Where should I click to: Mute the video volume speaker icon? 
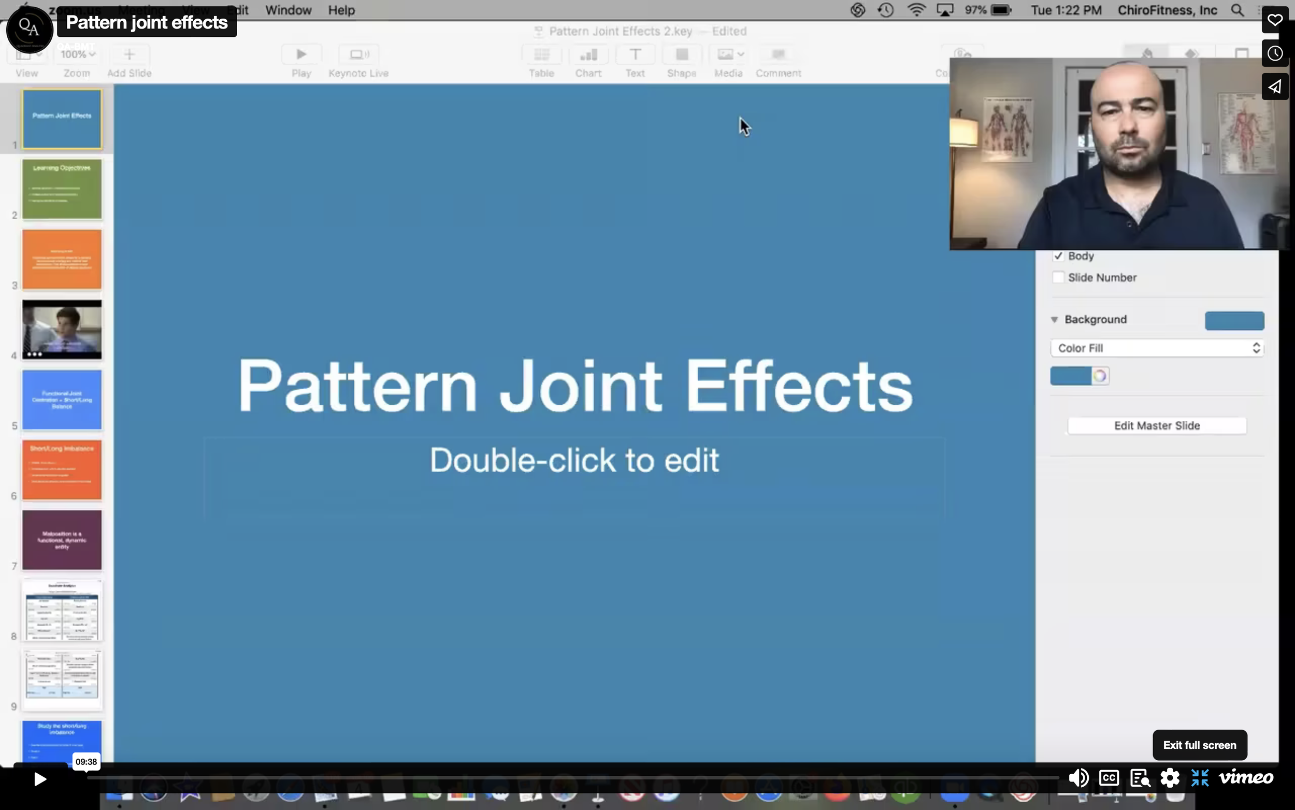pos(1078,778)
